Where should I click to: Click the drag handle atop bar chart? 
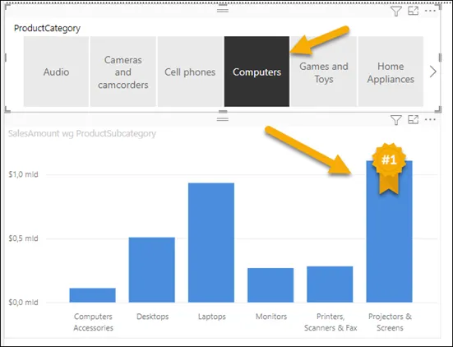(223, 118)
